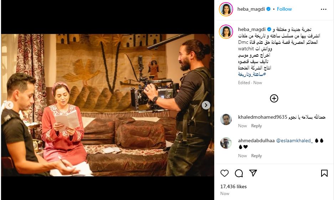Open mentioned @eslaamkhaled_ profile
The height and width of the screenshot is (200, 334).
point(294,140)
